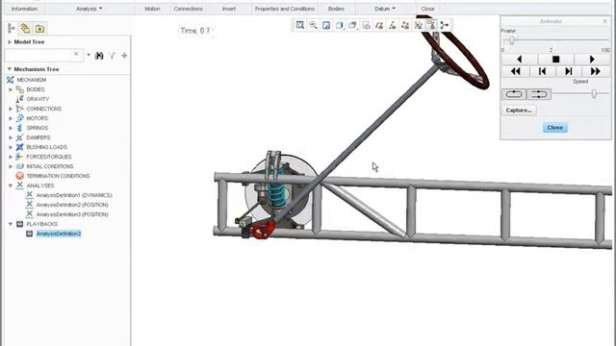Play the animation forward
This screenshot has width=616, height=346.
592,60
